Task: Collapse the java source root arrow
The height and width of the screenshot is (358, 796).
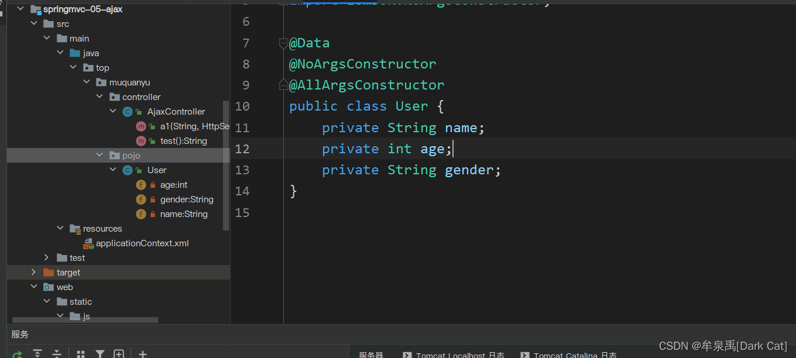Action: (x=60, y=53)
